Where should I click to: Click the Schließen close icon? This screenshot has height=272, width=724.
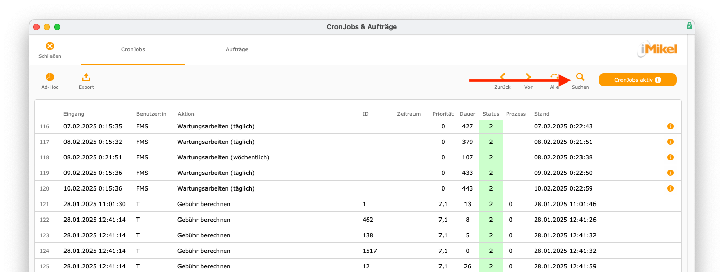[x=50, y=46]
